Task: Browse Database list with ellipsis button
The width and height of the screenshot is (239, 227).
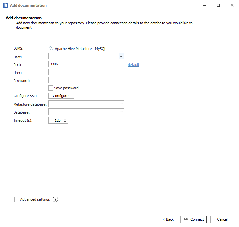Action: click(x=121, y=112)
